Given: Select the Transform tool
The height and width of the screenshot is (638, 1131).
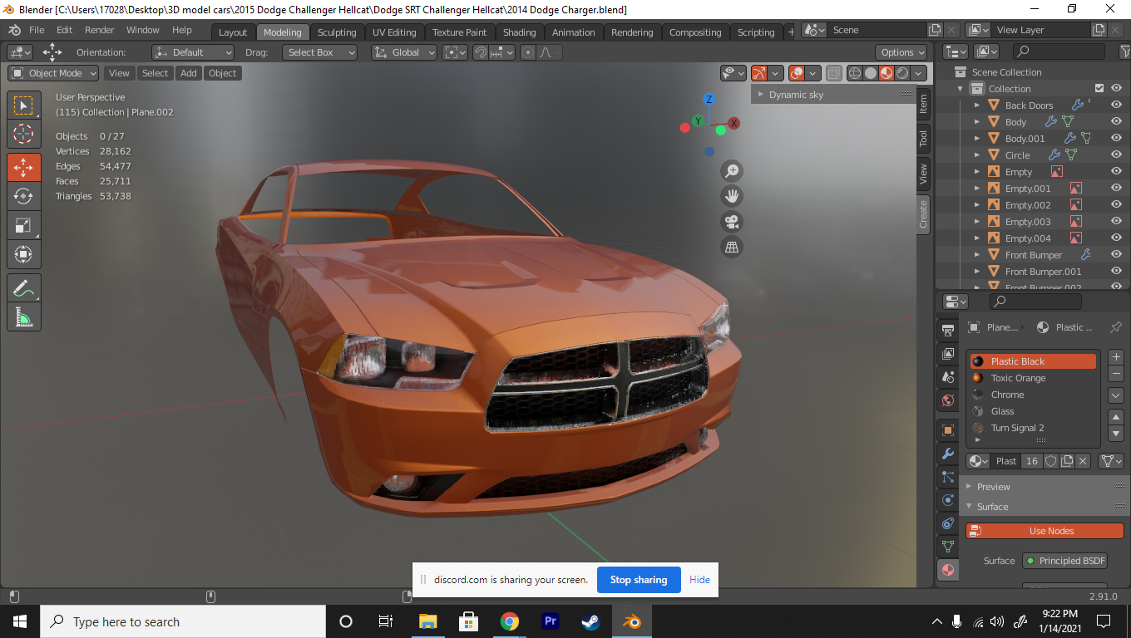Looking at the screenshot, I should click(24, 254).
